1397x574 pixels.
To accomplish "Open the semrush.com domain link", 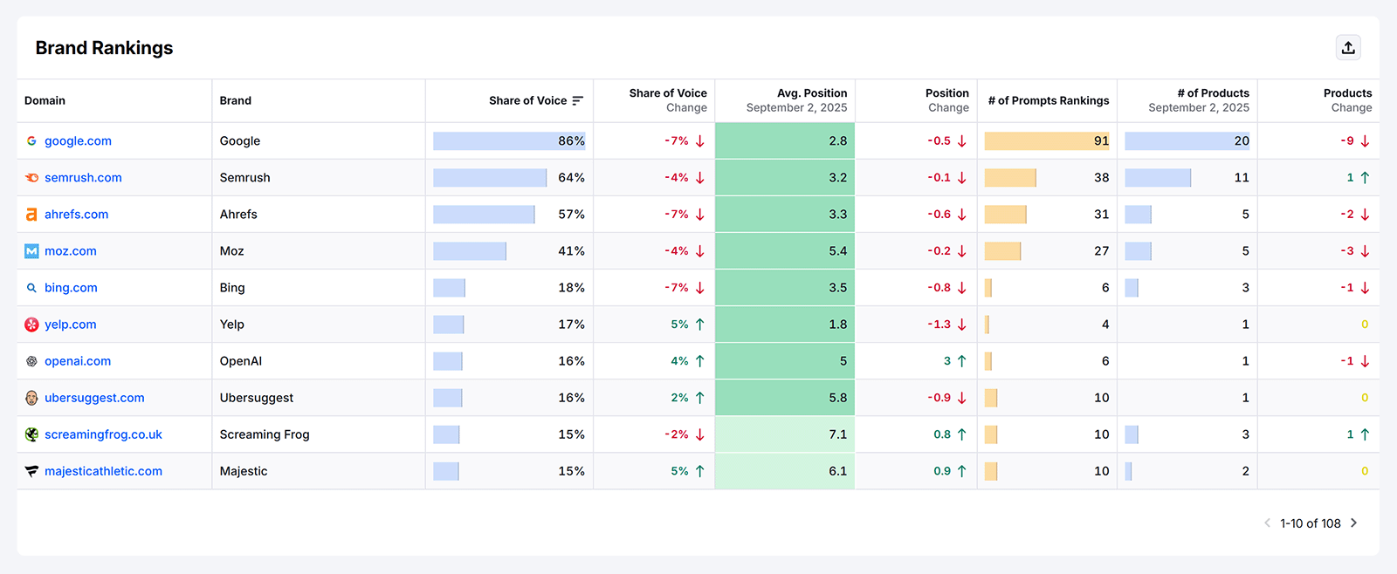I will (83, 177).
